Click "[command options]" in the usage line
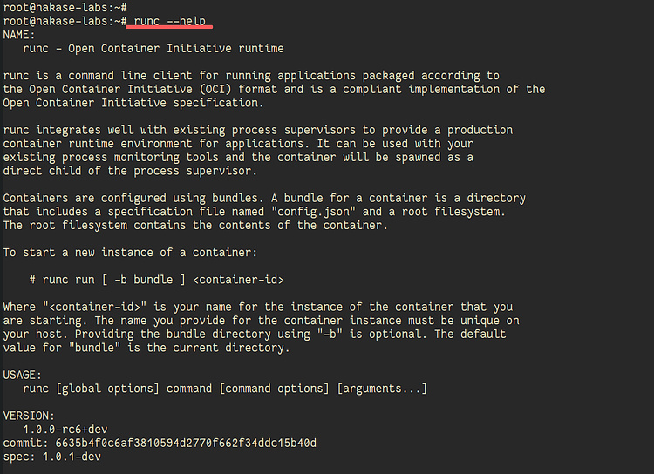654x474 pixels. pos(274,389)
